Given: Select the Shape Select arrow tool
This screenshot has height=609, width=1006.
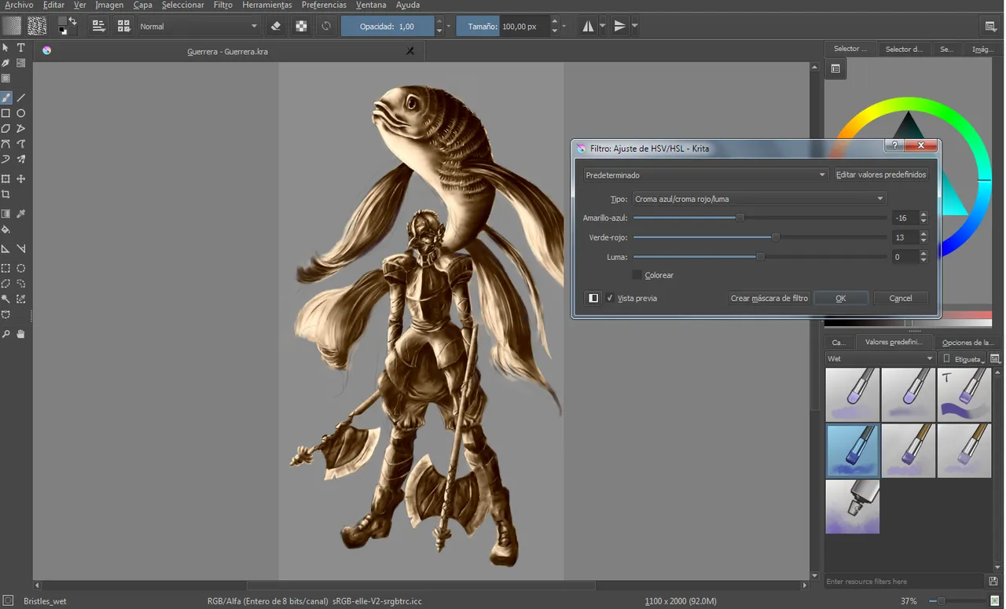Looking at the screenshot, I should pyautogui.click(x=6, y=48).
